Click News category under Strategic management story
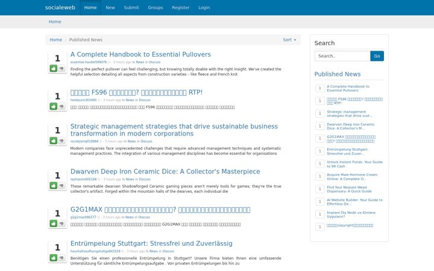Image resolution: width=434 pixels, height=271 pixels. pyautogui.click(x=131, y=142)
